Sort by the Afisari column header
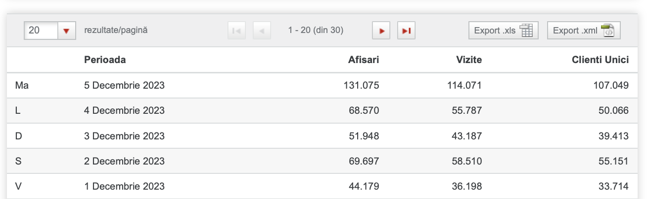648x199 pixels. [x=363, y=60]
